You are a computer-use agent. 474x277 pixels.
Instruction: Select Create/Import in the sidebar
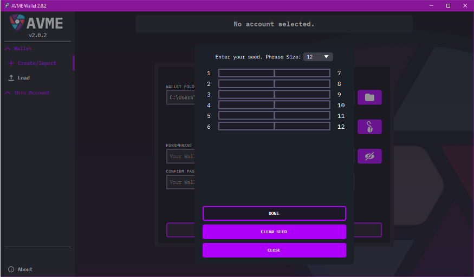coord(37,63)
